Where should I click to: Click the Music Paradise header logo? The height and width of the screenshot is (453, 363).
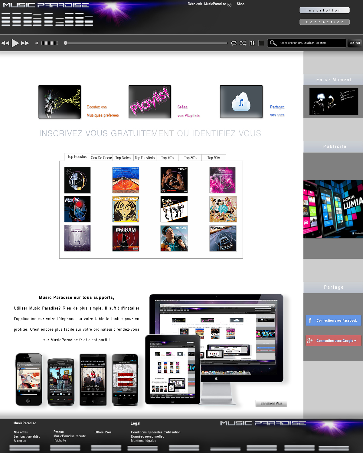tap(46, 5)
